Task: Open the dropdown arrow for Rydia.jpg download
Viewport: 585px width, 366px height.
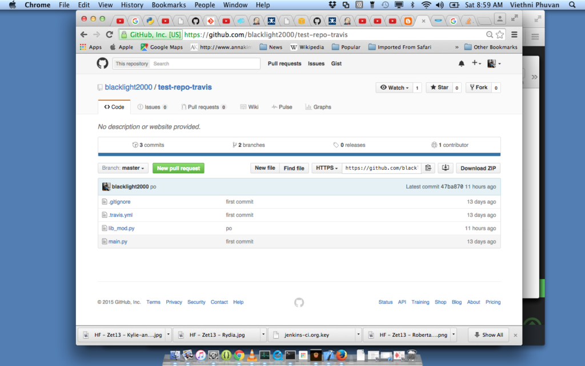Action: coord(263,335)
